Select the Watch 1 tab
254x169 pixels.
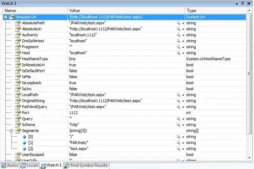coord(51,165)
